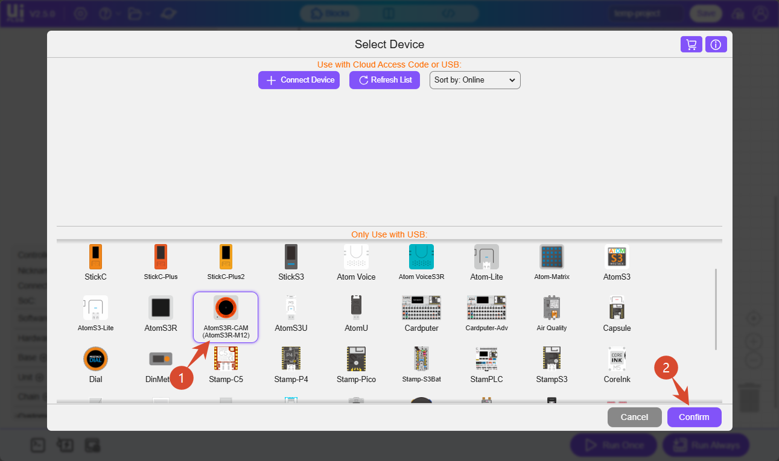Viewport: 779px width, 461px height.
Task: Select the StickS3 device
Action: (291, 257)
